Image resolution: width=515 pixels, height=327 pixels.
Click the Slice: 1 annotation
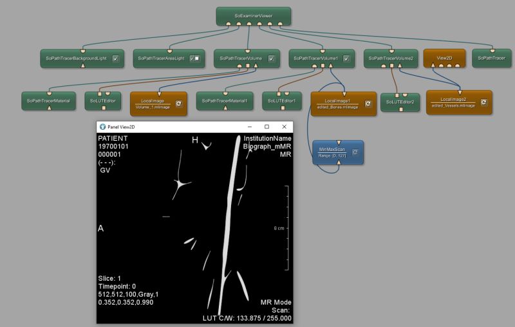pyautogui.click(x=109, y=279)
